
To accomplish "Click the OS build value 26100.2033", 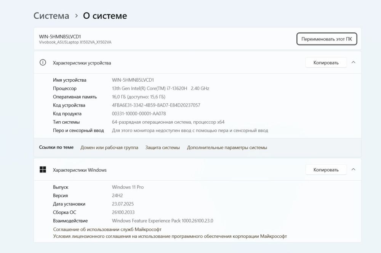I will tap(123, 213).
